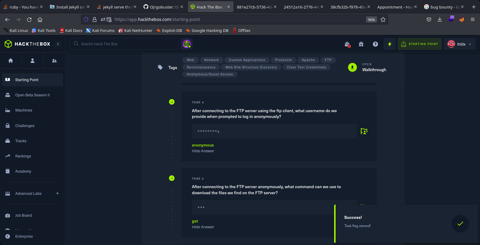Open Kali Tools bookmark
This screenshot has height=245, width=480.
point(43,30)
